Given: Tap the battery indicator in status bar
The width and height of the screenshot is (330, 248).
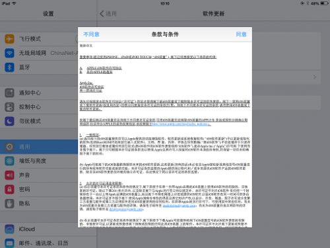Looking at the screenshot, I should click(324, 3).
